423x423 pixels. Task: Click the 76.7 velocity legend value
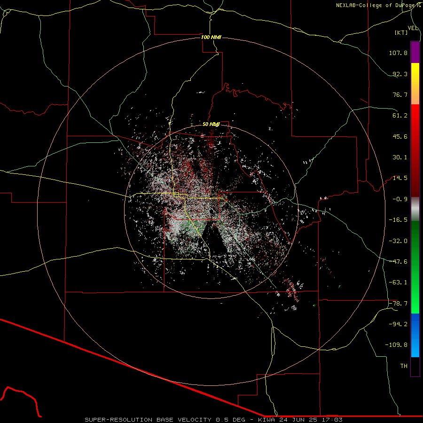click(400, 94)
